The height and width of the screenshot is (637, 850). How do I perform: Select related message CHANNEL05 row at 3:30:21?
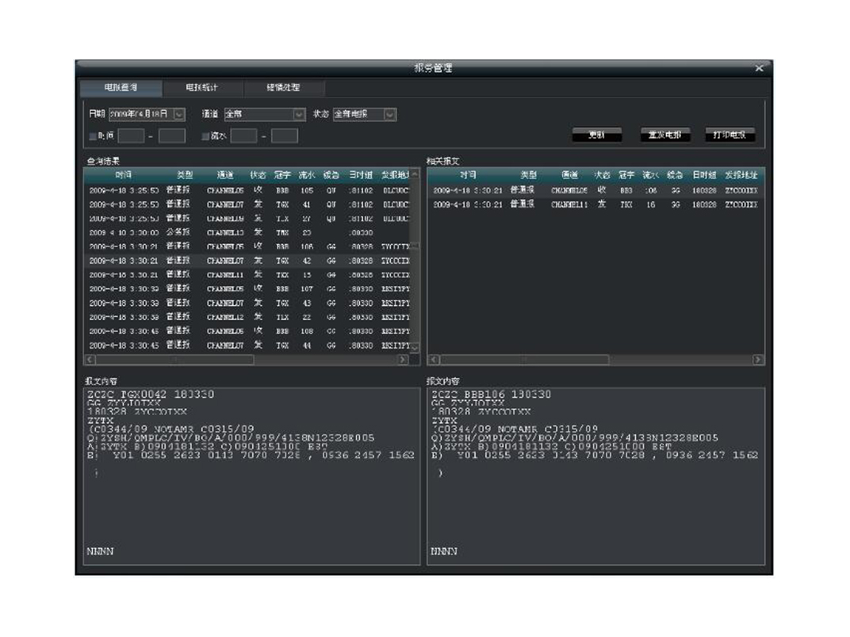pos(596,191)
